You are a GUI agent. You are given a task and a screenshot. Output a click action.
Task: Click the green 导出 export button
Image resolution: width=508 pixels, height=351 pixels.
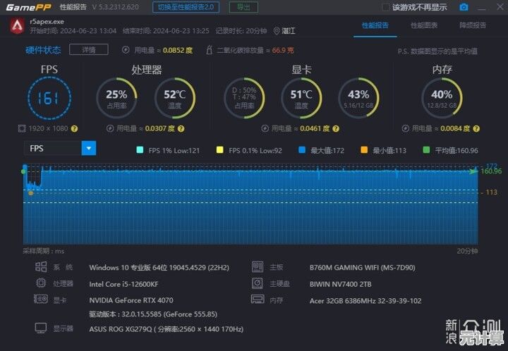click(x=243, y=7)
